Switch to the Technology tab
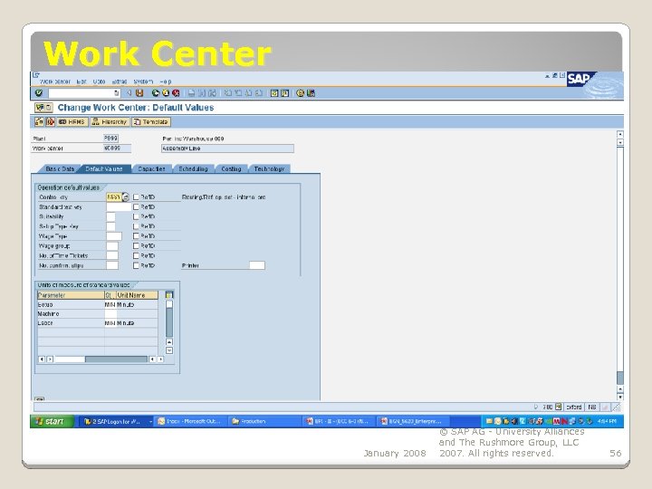Screen dimensions: 652x489 pos(269,168)
